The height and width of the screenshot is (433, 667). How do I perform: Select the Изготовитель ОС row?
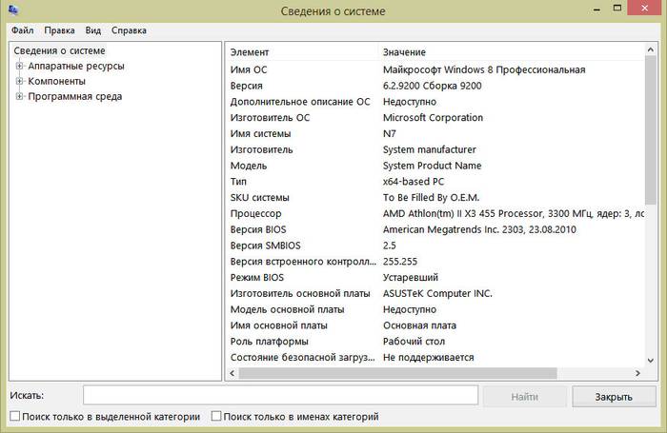(435, 118)
